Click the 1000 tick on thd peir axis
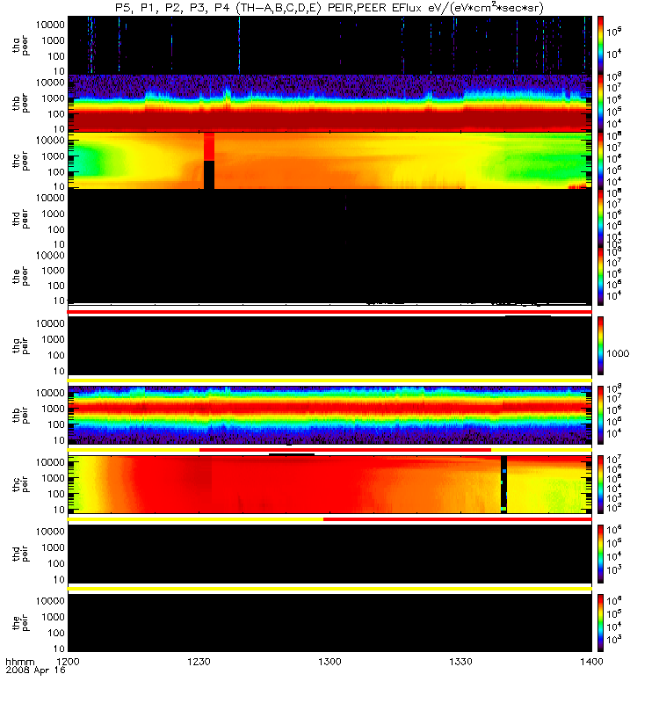Screen dimensions: 659x703 (x=53, y=547)
